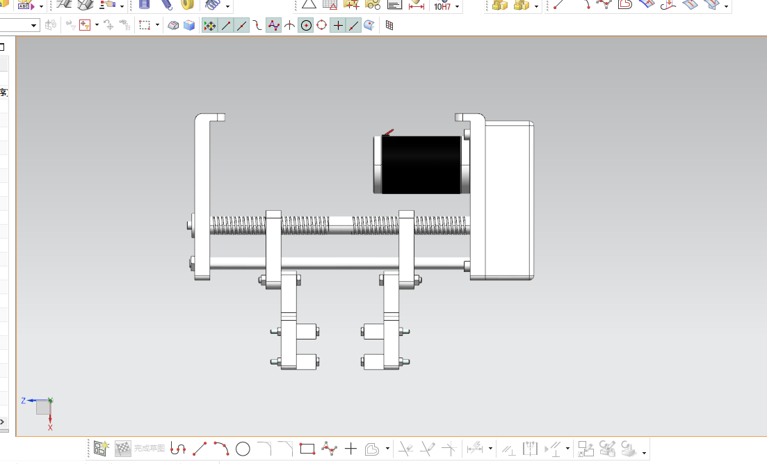Click the Make Symmetric sketch icon

pyautogui.click(x=530, y=448)
